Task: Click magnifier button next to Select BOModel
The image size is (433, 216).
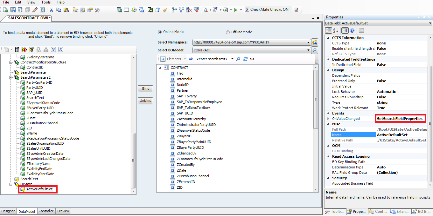Action: (314, 50)
